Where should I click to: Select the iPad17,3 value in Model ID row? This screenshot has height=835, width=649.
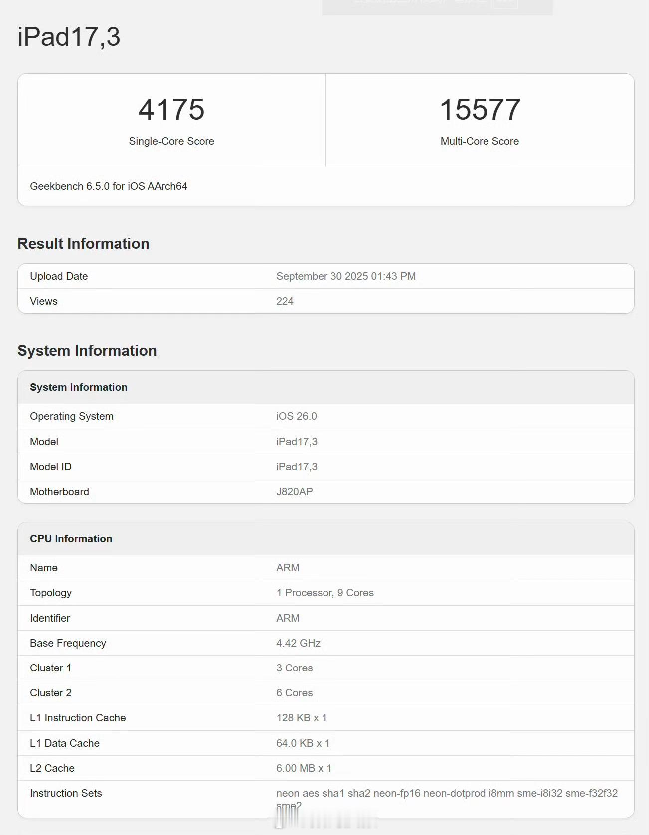(x=297, y=467)
